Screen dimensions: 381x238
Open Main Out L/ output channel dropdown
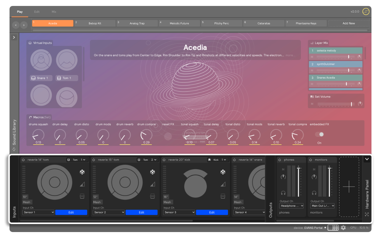[x=322, y=206]
